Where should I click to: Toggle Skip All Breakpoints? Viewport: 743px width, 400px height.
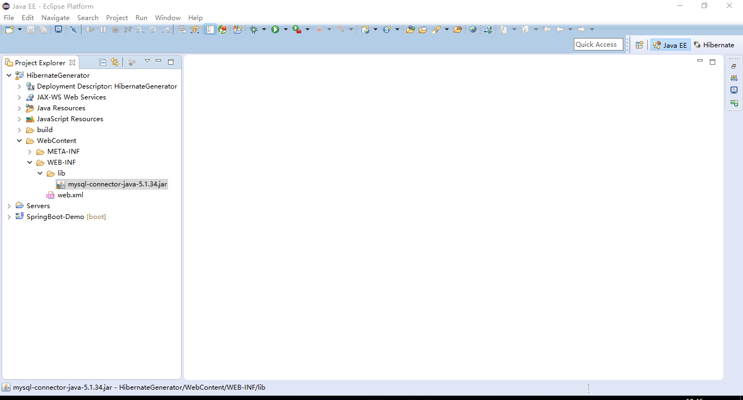pyautogui.click(x=74, y=29)
